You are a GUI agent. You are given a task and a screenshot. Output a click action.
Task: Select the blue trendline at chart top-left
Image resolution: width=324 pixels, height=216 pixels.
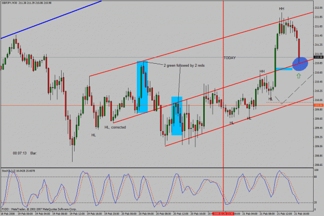51,20
